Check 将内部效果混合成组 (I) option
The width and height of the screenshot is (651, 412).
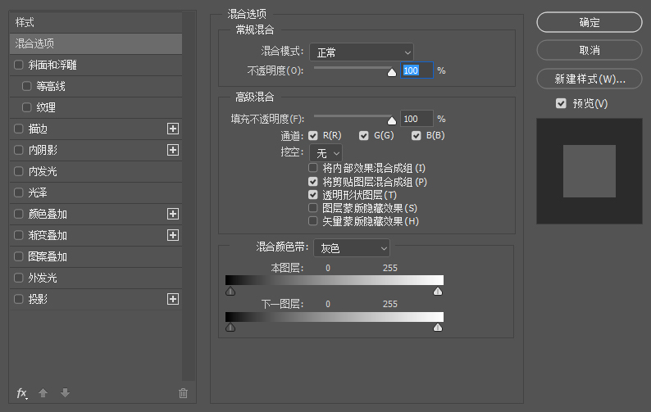[x=313, y=168]
